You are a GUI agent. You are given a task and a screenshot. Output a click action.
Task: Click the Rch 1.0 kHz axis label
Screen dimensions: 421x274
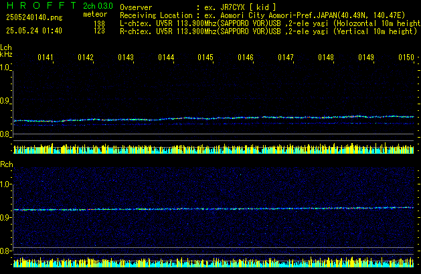coord(5,184)
